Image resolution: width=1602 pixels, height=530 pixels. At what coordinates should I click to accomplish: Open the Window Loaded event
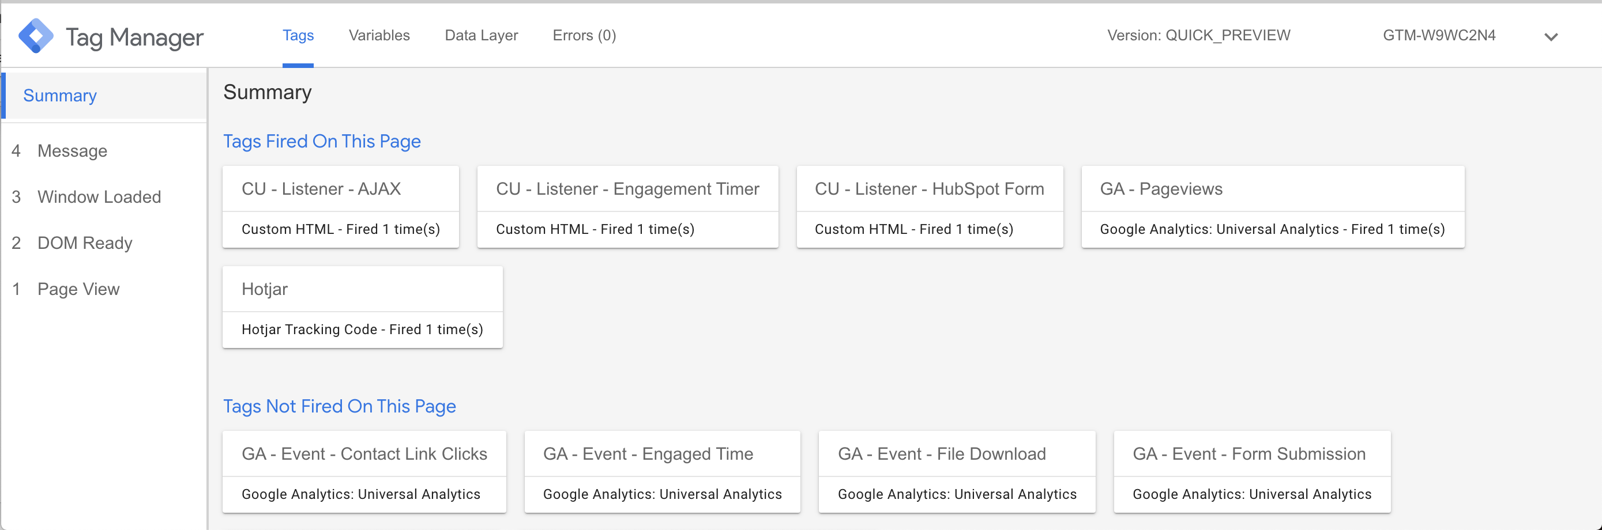pos(99,197)
